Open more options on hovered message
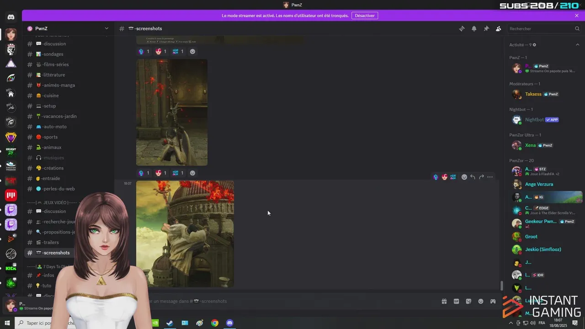Image resolution: width=585 pixels, height=329 pixels. pos(490,177)
